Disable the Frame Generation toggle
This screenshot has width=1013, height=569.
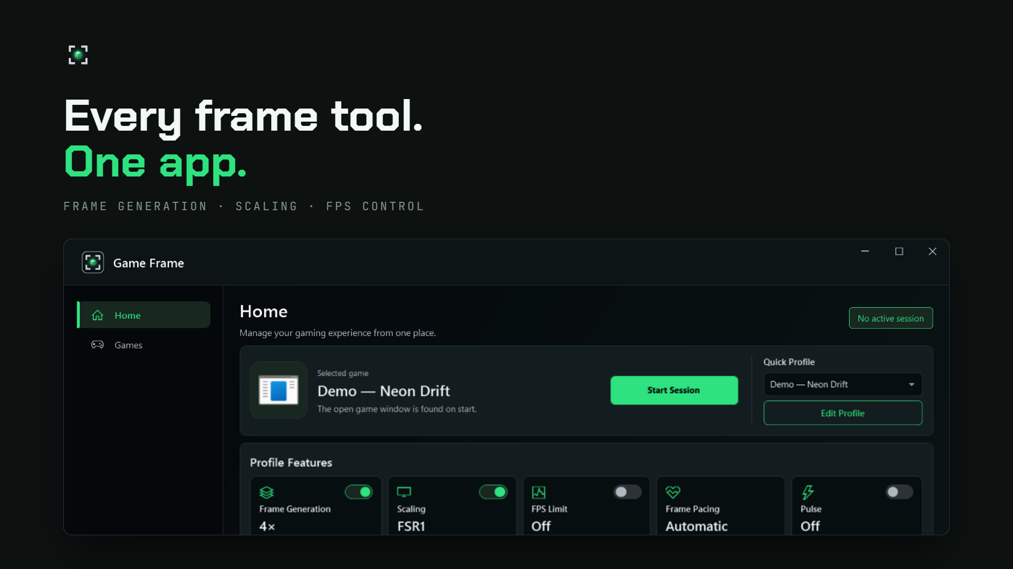(359, 492)
